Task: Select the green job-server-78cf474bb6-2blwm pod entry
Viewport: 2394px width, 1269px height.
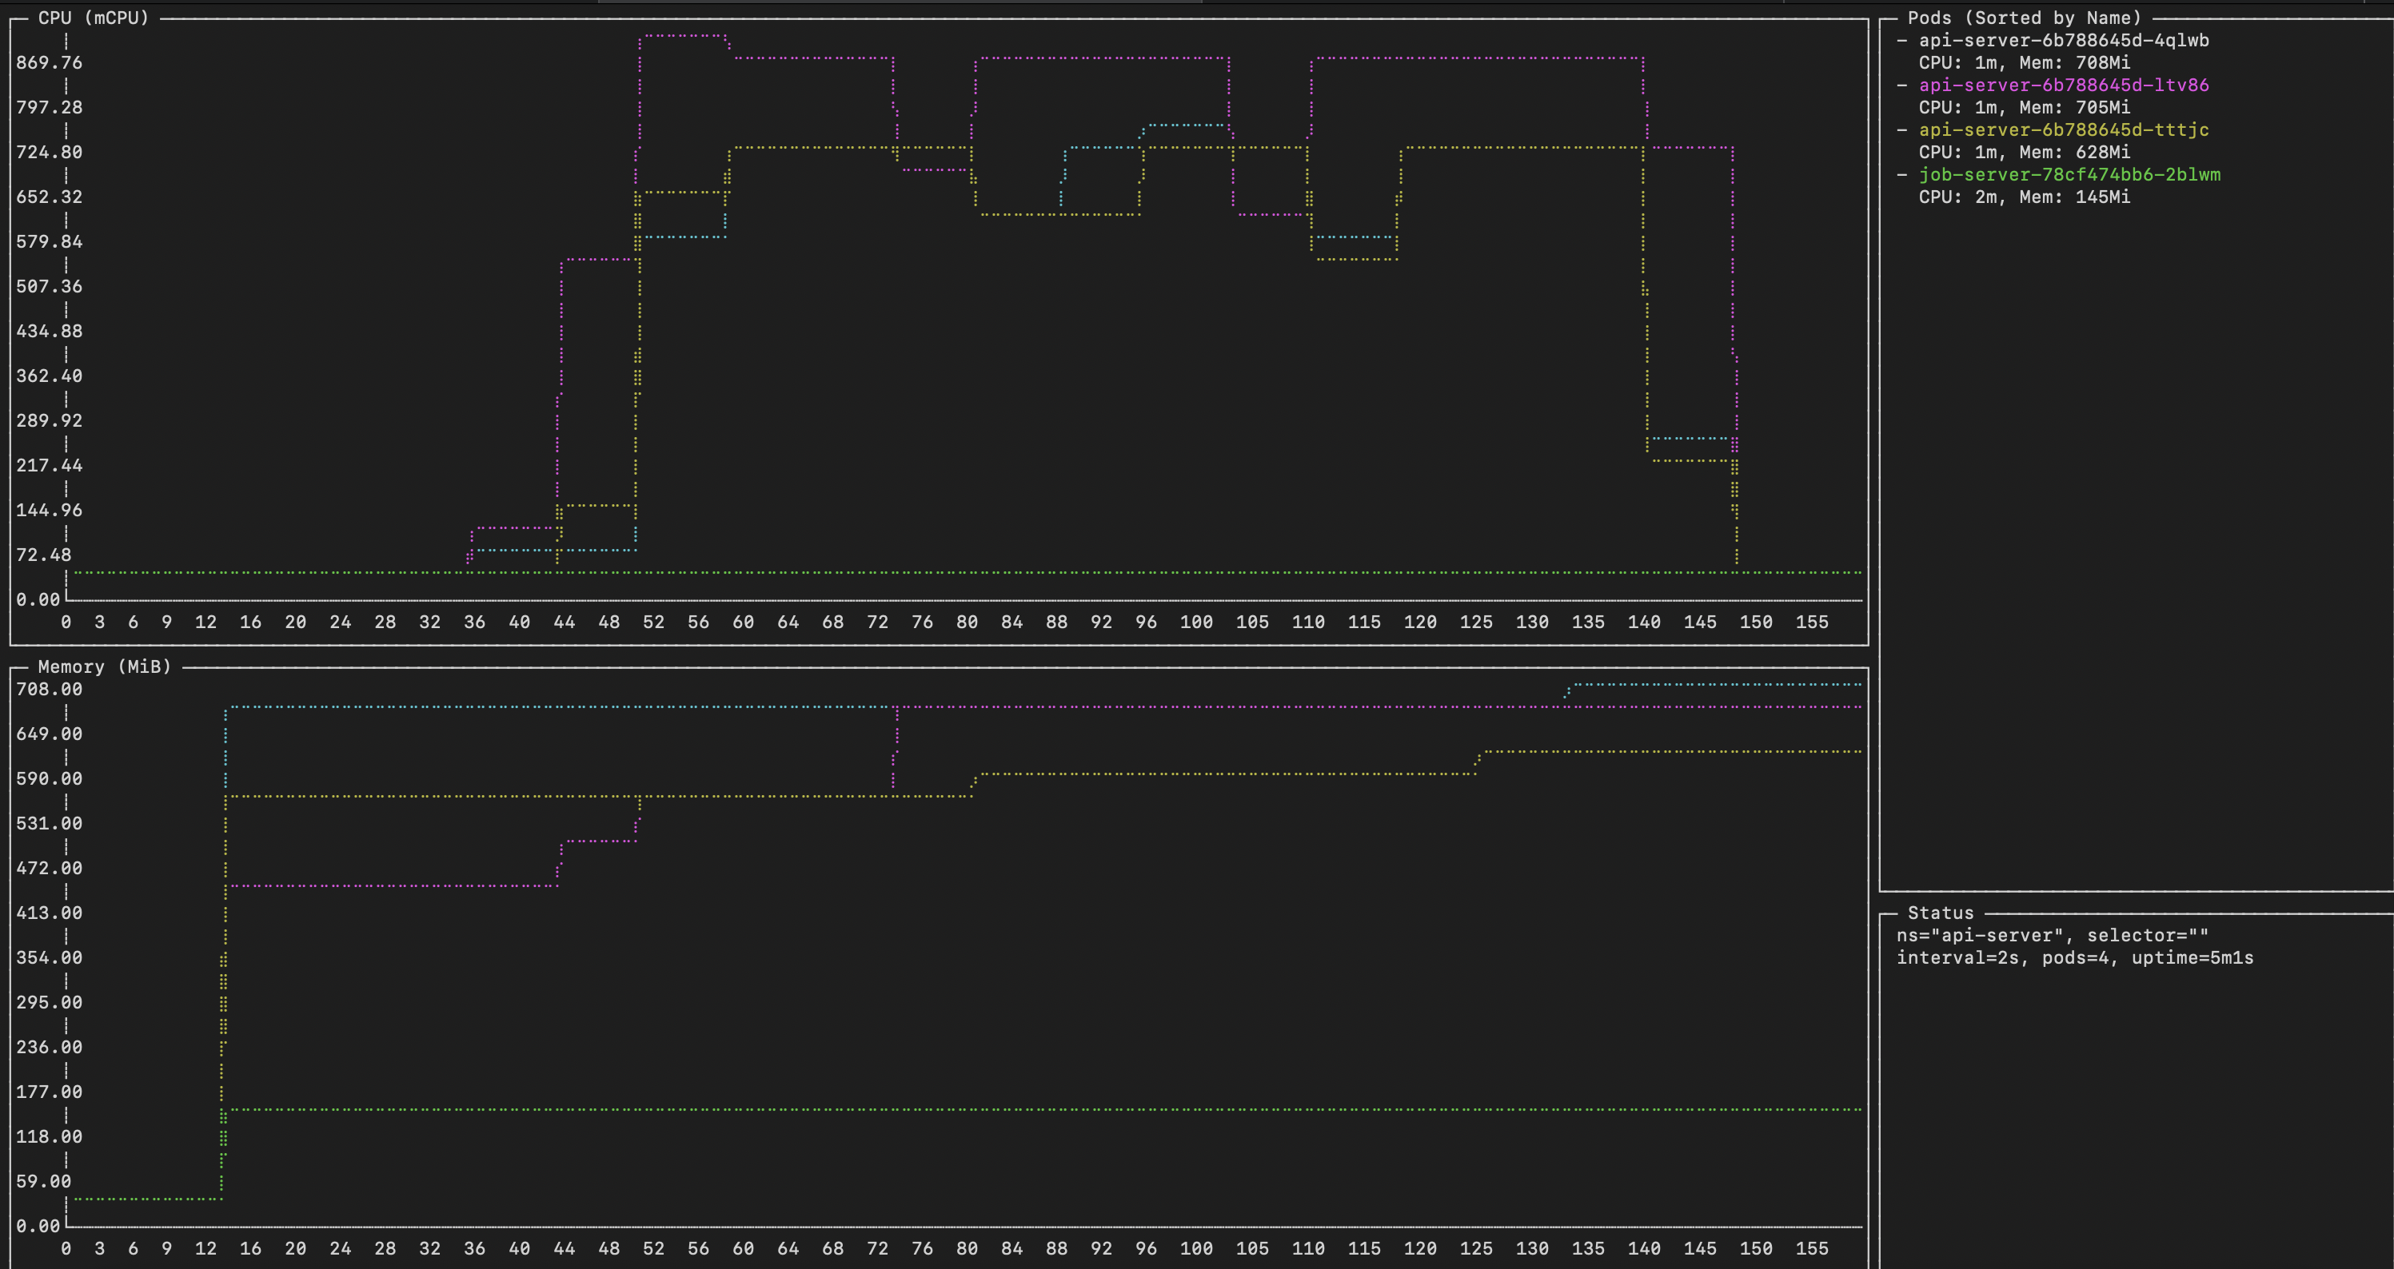Action: [x=2069, y=173]
